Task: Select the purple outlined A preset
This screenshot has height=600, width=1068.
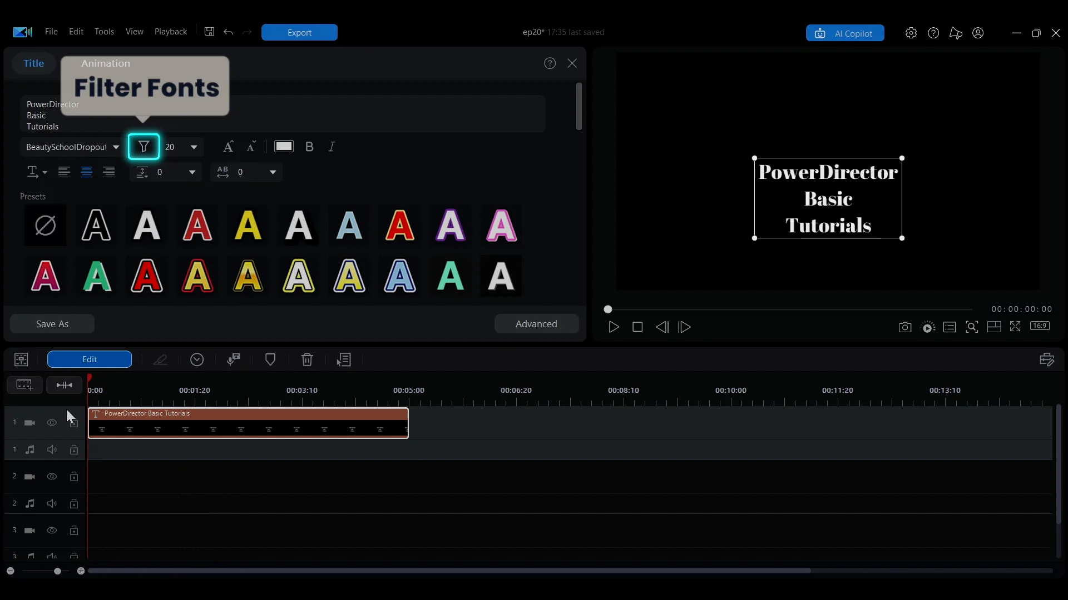Action: point(451,226)
